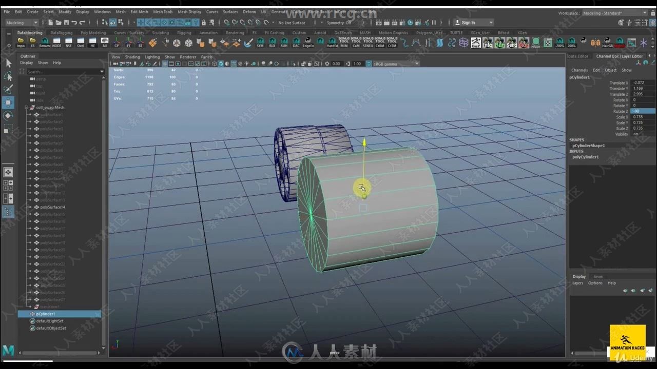Click the HairGB shelf icon
The image size is (657, 369).
(607, 43)
